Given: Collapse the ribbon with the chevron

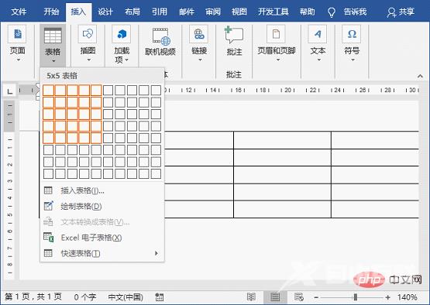Looking at the screenshot, I should click(420, 76).
